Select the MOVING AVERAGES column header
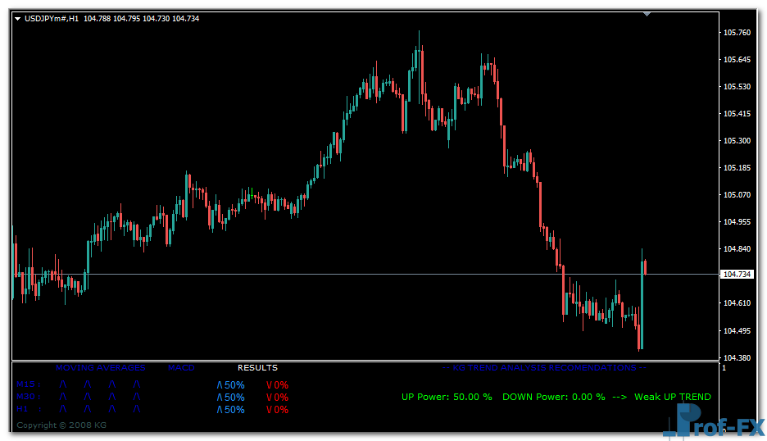The width and height of the screenshot is (767, 441). pyautogui.click(x=100, y=368)
